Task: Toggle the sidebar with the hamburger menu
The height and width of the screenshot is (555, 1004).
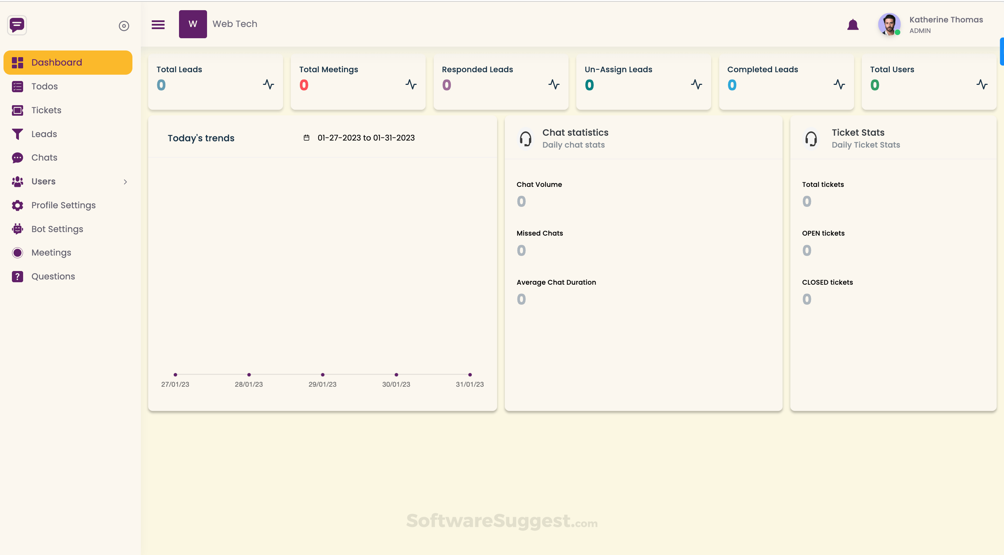Action: tap(158, 24)
